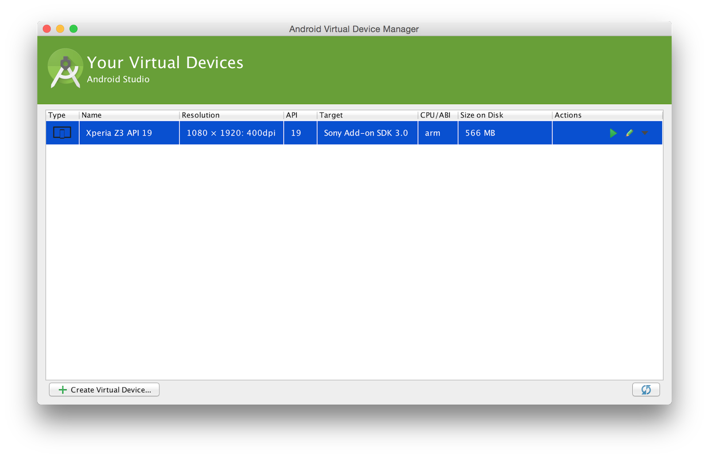Click the 'Sony Add-on SDK 3.0' target cell
709x458 pixels.
[367, 133]
